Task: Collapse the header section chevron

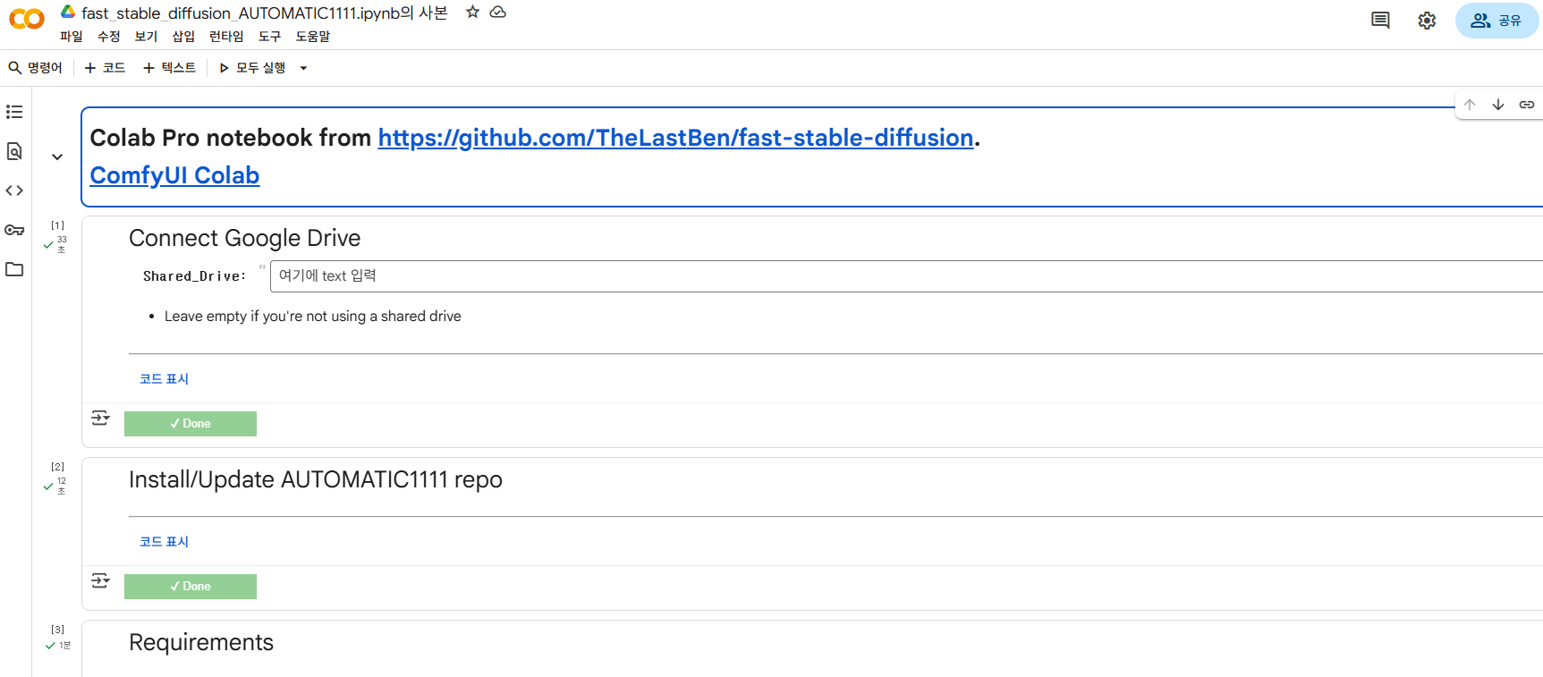Action: [x=57, y=157]
